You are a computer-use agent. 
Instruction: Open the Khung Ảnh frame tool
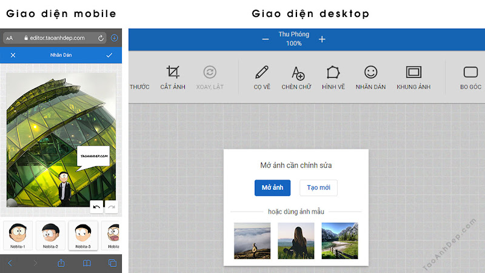click(x=413, y=78)
